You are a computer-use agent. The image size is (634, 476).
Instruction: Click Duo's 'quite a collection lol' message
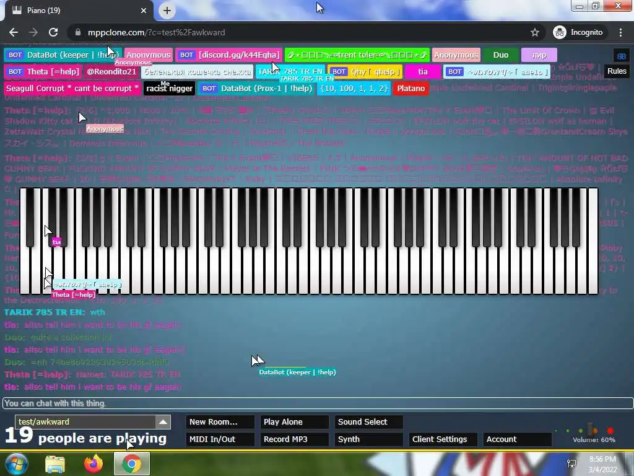71,337
